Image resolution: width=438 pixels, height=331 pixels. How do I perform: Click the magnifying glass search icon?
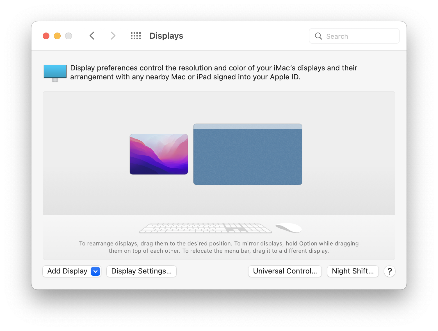pos(318,36)
